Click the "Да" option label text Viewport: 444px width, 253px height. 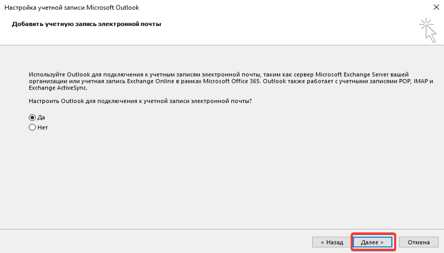click(x=41, y=116)
